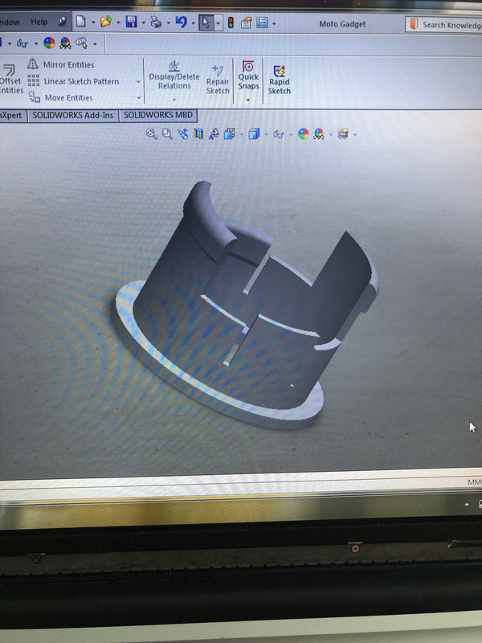This screenshot has height=643, width=482.
Task: Click the Apply Scene checkered ball in second toolbar row
Action: [65, 43]
